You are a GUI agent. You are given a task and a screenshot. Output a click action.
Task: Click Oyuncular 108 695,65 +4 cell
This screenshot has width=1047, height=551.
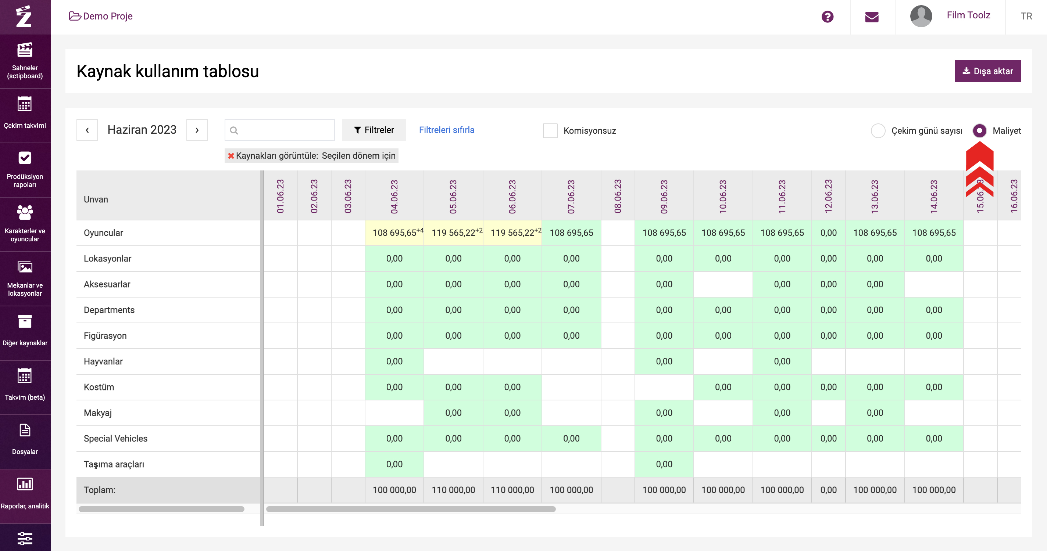(x=394, y=233)
